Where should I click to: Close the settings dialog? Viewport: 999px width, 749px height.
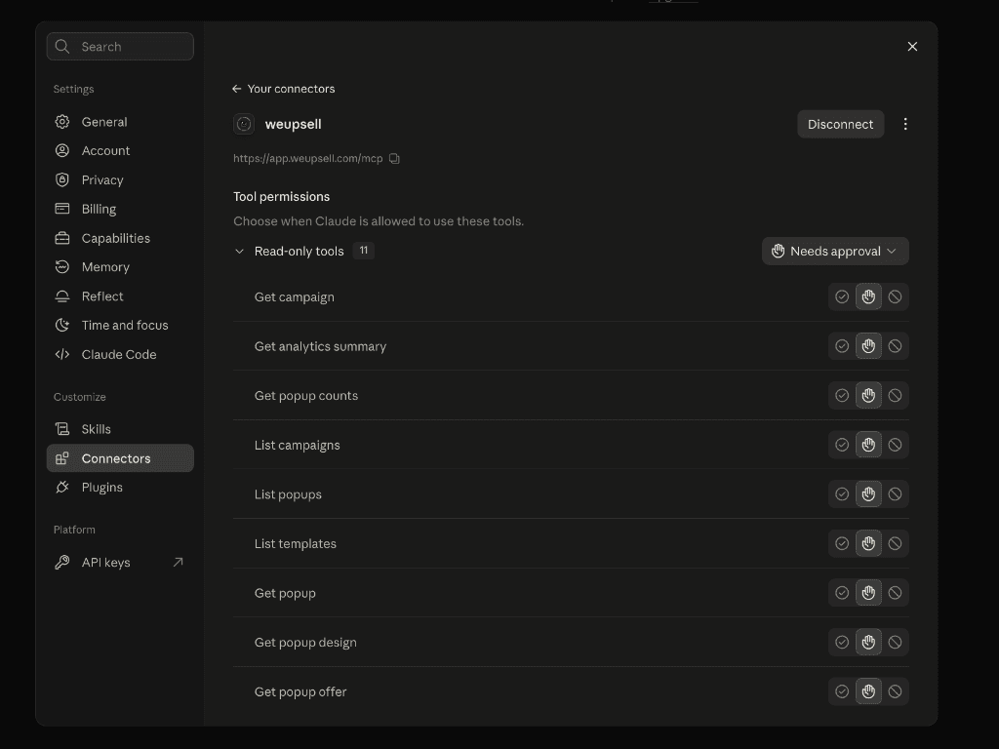(x=912, y=47)
